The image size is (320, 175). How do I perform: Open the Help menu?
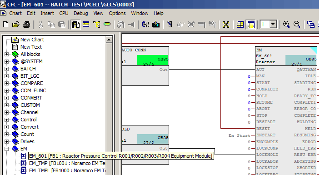point(158,13)
